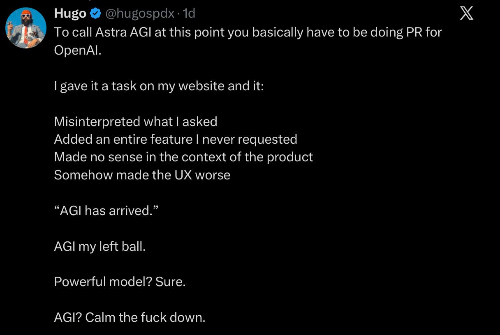This screenshot has width=500, height=335.
Task: Click the line 'AGI my left ball.'
Action: click(x=100, y=246)
